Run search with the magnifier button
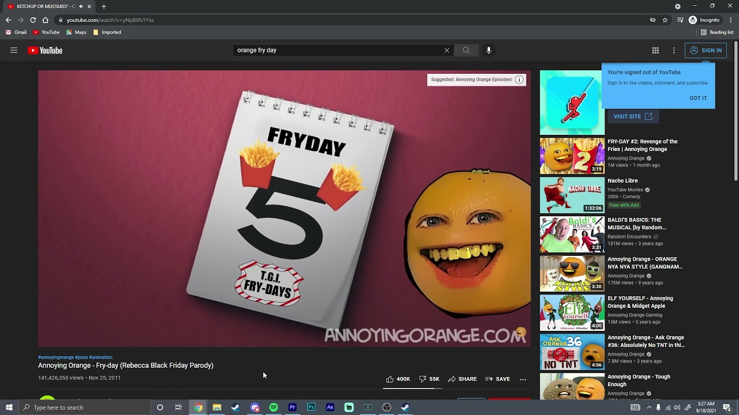The image size is (739, 415). coord(466,50)
